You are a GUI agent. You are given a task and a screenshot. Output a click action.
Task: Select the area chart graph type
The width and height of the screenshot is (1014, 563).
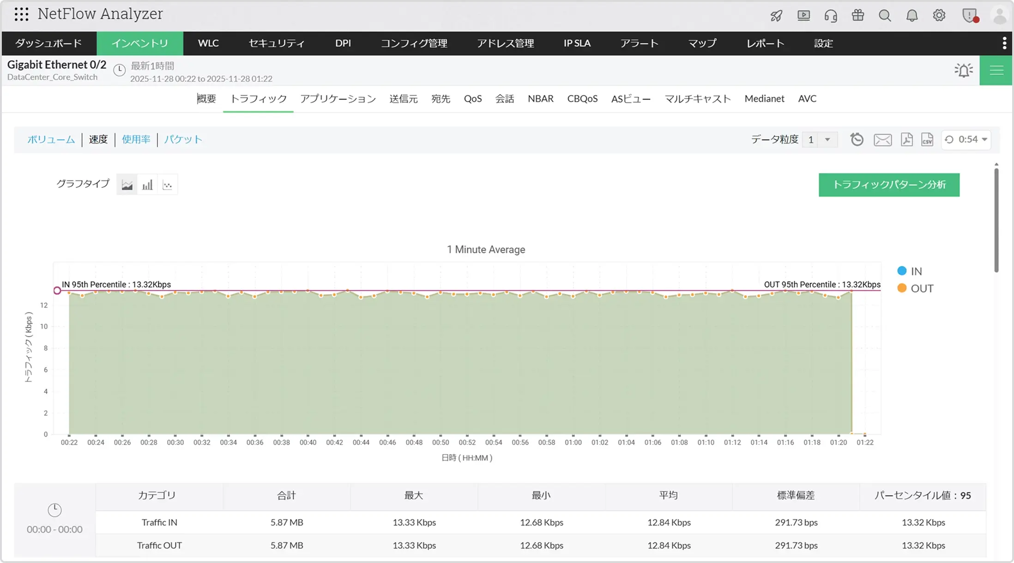pyautogui.click(x=127, y=185)
